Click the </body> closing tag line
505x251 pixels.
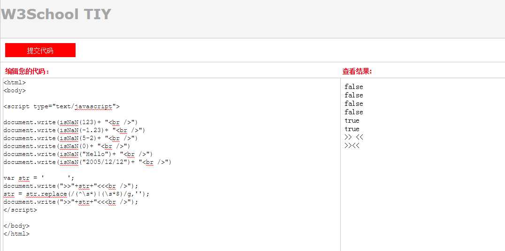17,226
